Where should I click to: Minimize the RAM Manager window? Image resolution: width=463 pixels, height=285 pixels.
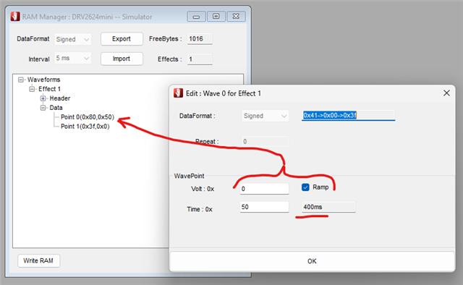tap(196, 17)
